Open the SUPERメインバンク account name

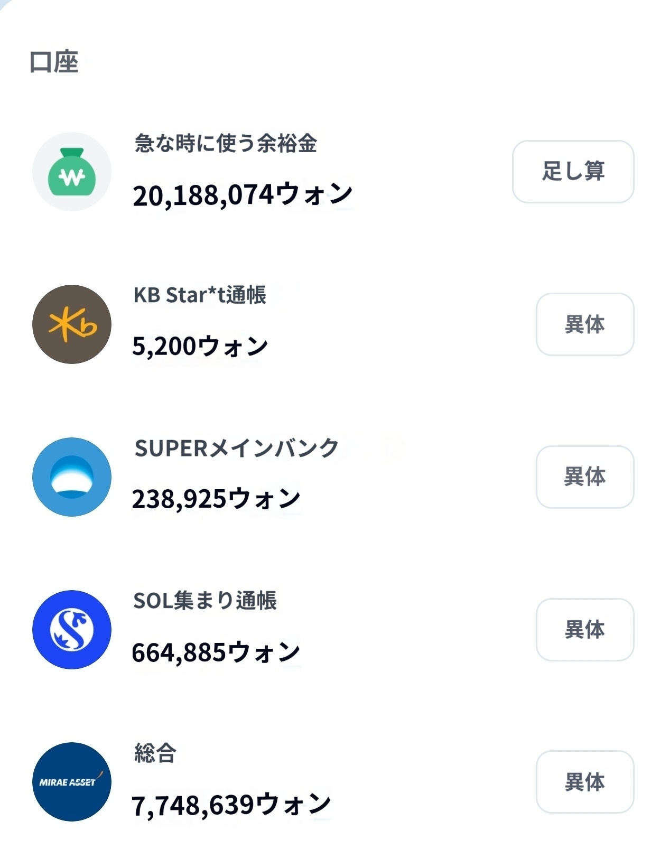point(236,448)
